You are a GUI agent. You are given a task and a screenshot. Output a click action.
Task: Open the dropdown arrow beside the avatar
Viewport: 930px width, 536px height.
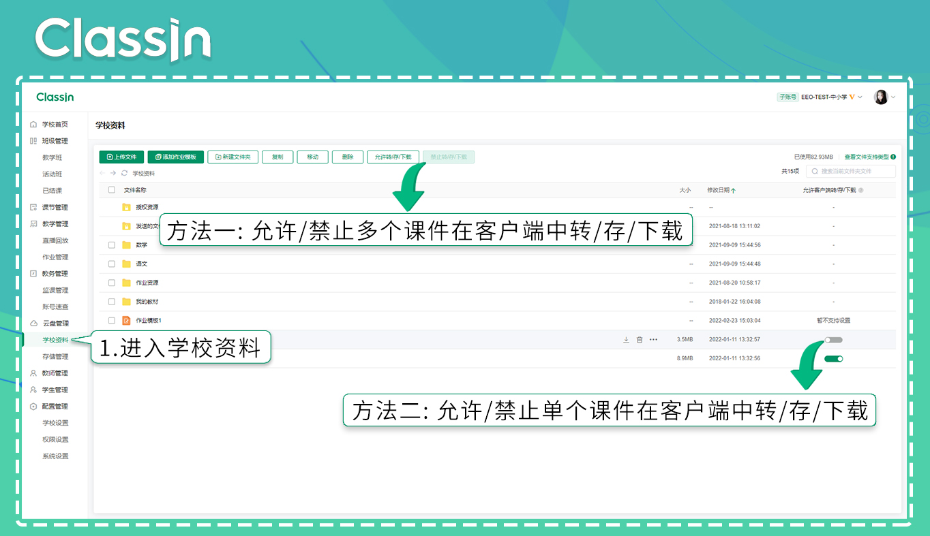pos(894,97)
